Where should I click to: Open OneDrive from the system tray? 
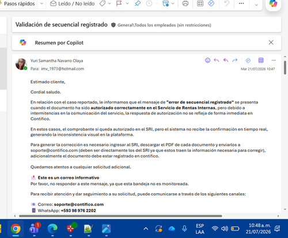click(172, 228)
